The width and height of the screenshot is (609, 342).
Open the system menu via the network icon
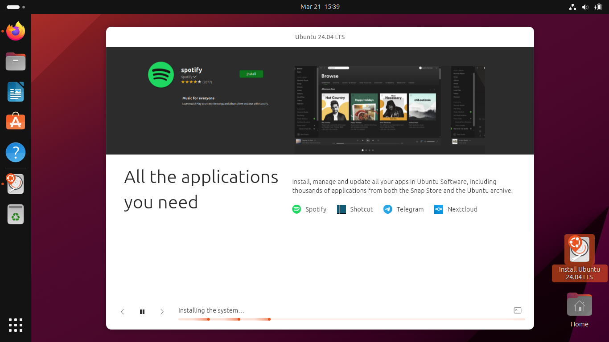(x=572, y=7)
